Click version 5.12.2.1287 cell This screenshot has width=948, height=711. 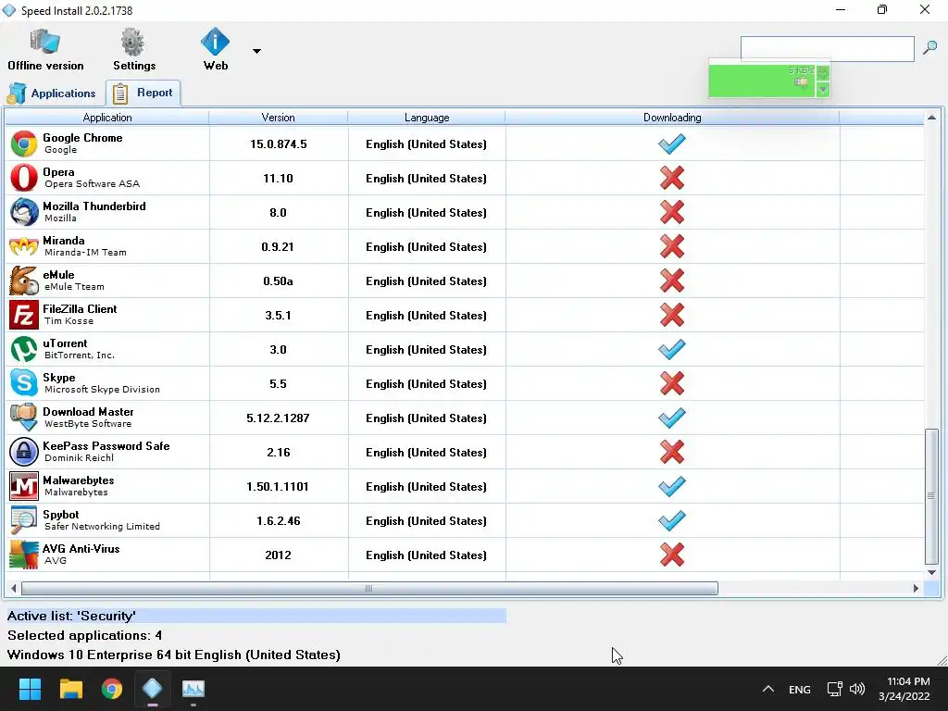point(278,418)
